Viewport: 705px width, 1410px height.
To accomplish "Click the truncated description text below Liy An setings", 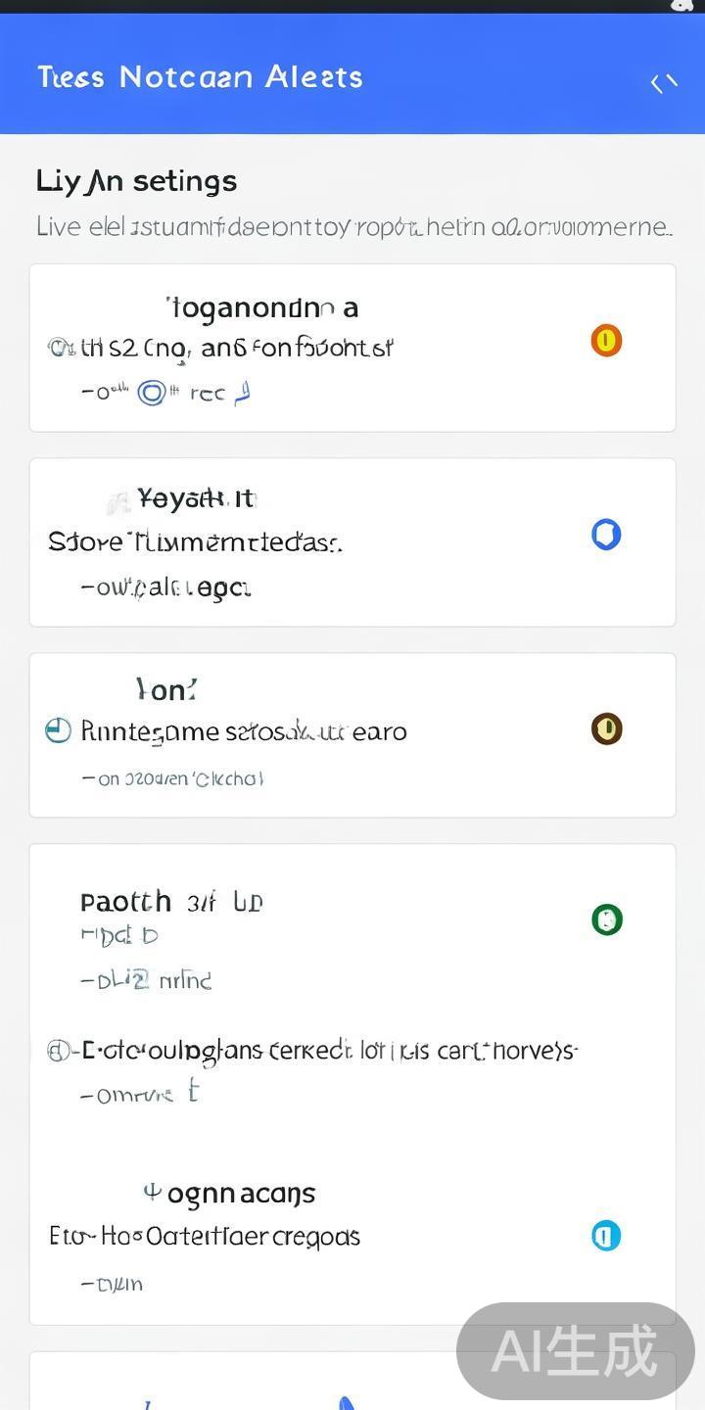I will 352,226.
